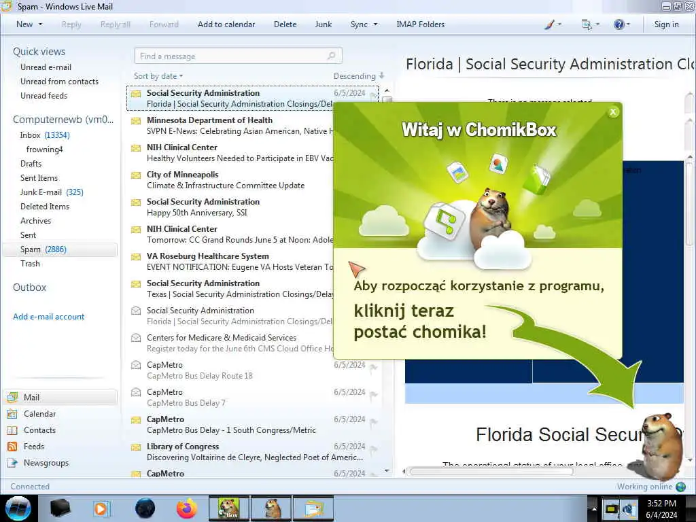Click the search magnifier icon in Find a message
696x522 pixels.
tap(331, 56)
